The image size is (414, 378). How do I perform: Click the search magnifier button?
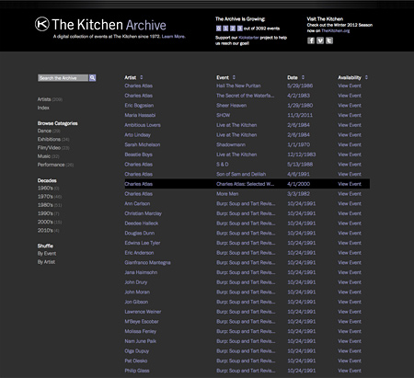coord(92,78)
